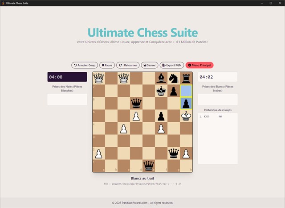
Task: Click the black king on f7
Action: coord(161,91)
